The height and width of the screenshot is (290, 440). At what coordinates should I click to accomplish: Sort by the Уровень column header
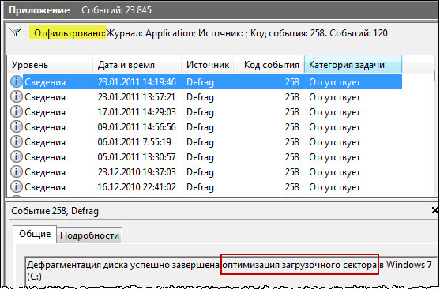tap(51, 65)
